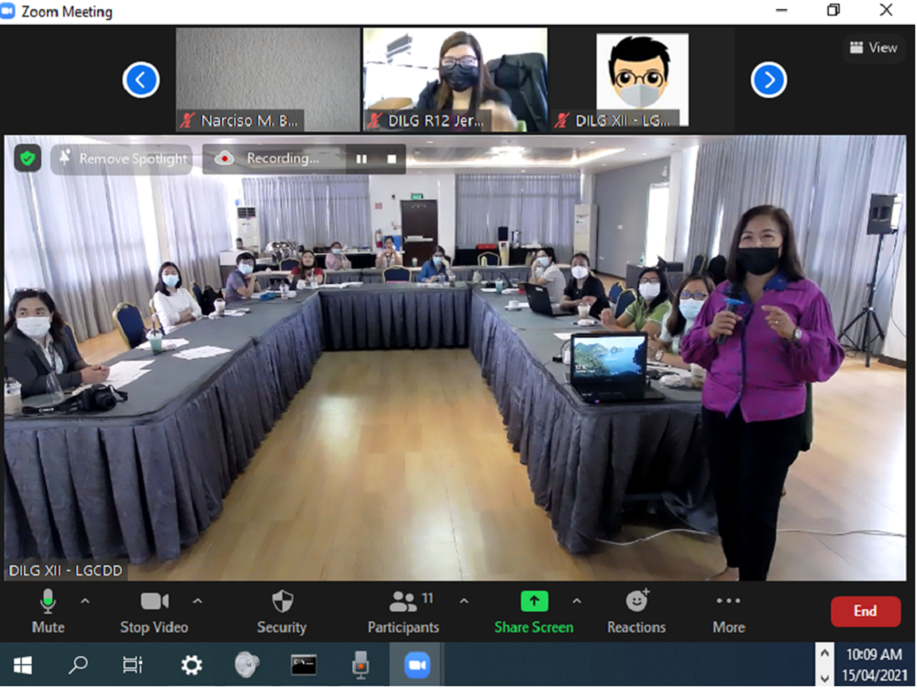
Task: Close the Zoom Meeting window
Action: click(x=886, y=10)
